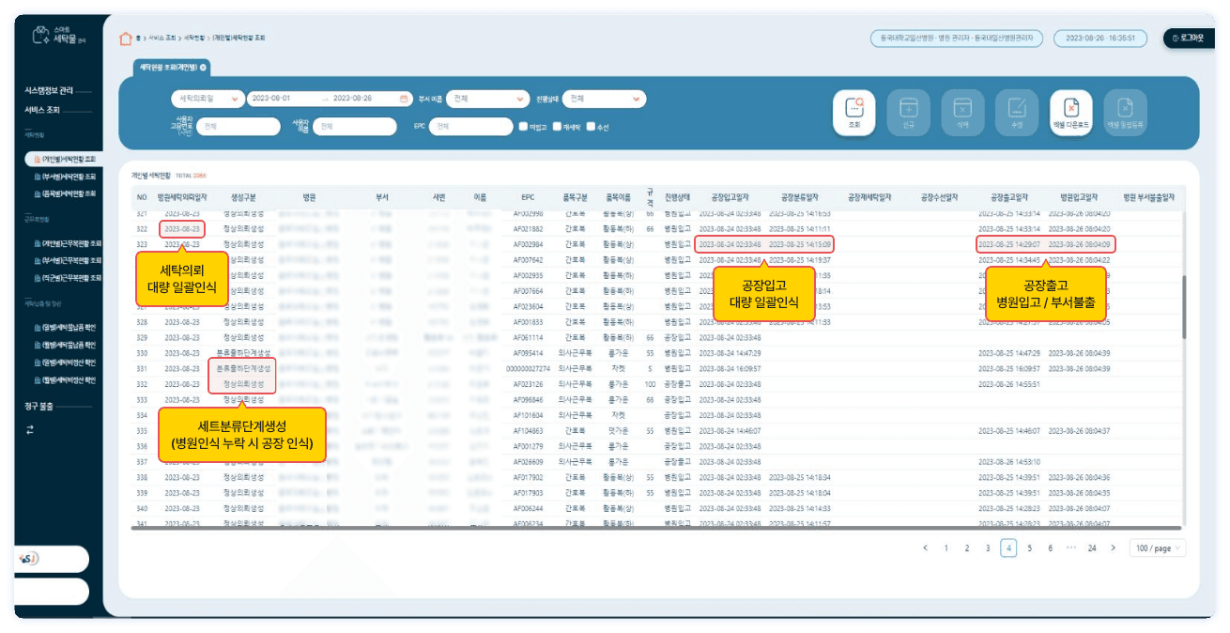Click the row number 338 cell
This screenshot has width=1230, height=633.
click(143, 477)
